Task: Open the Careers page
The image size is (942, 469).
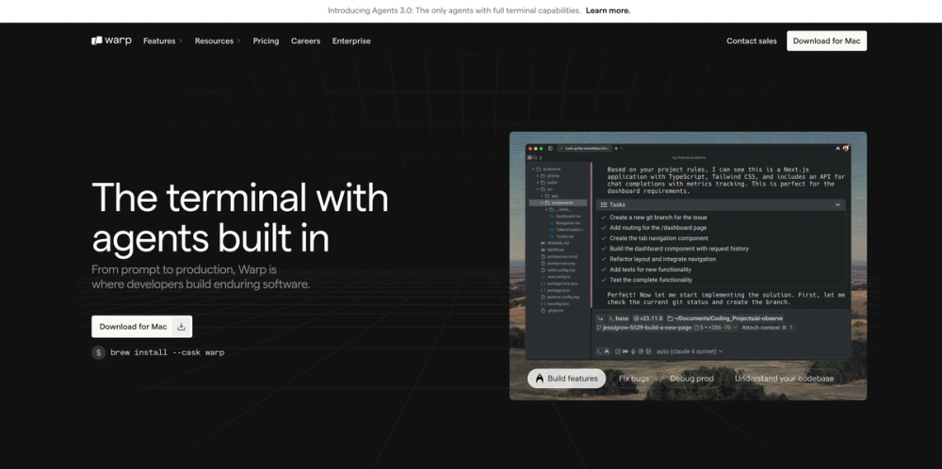Action: coord(306,40)
